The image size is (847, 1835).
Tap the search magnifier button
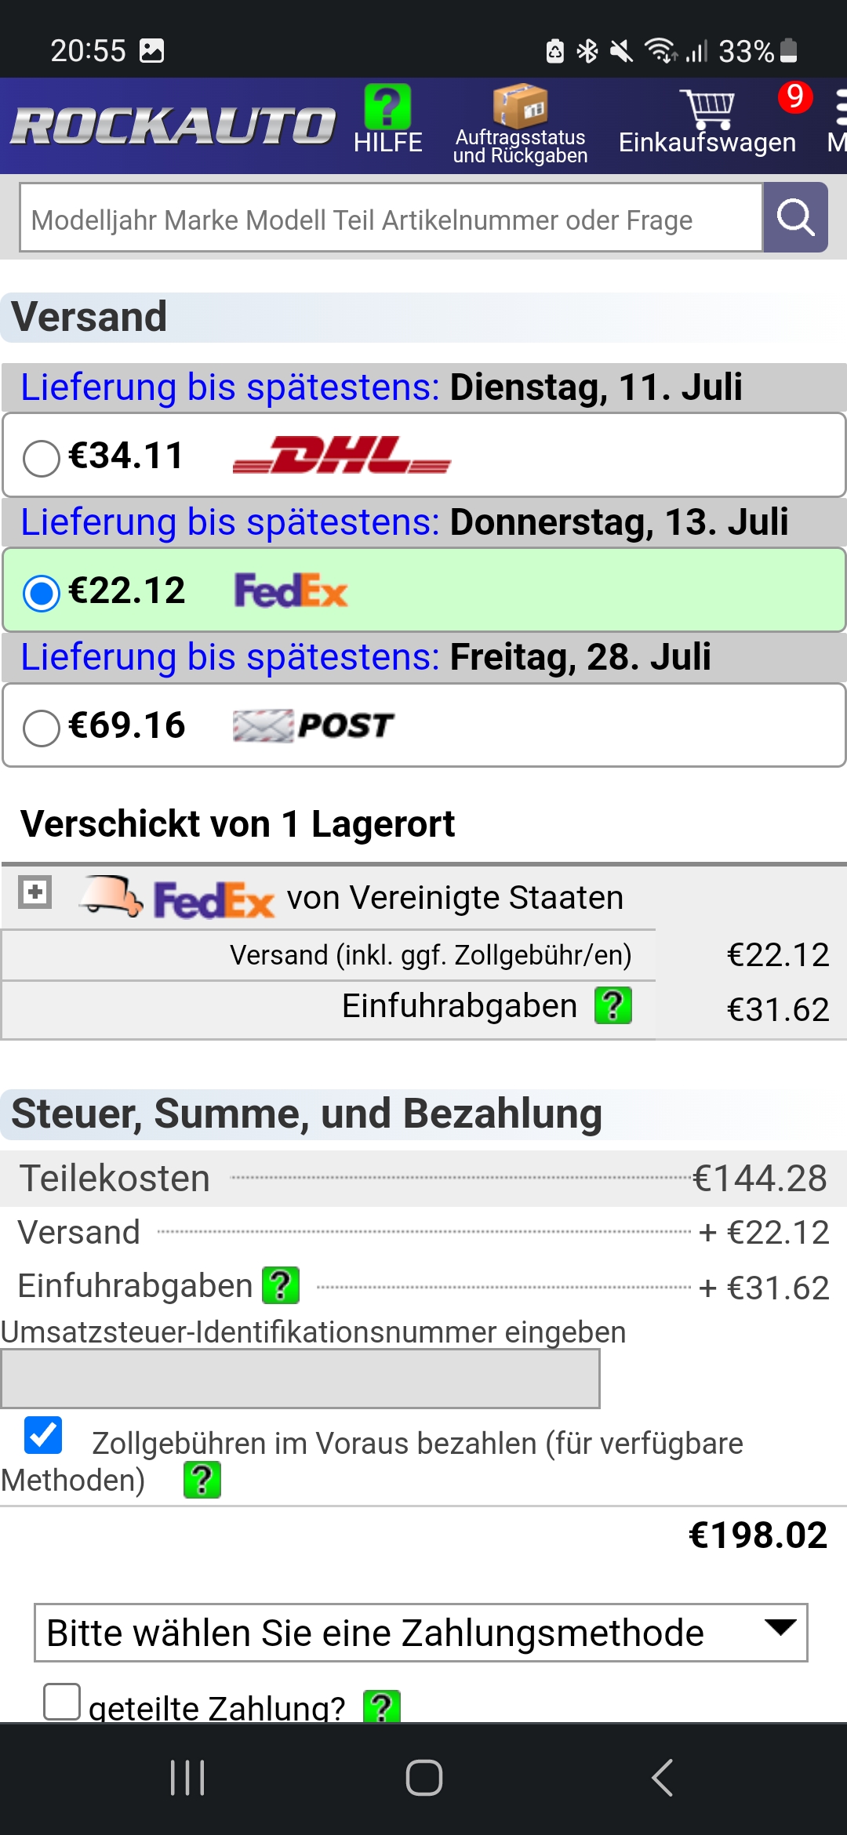795,217
